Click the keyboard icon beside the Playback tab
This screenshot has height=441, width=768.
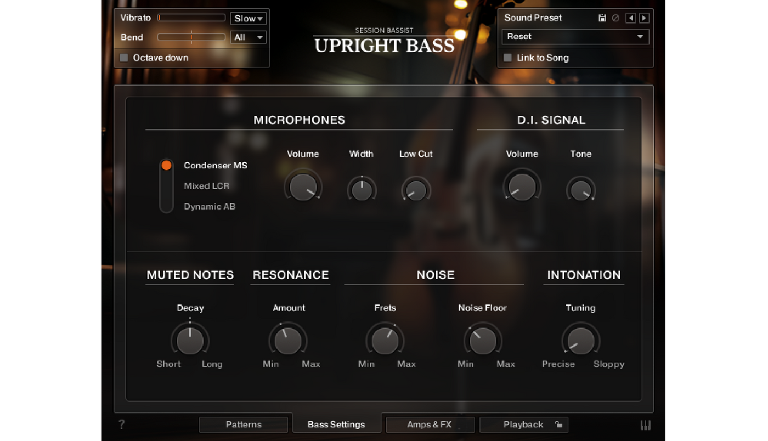(x=645, y=425)
